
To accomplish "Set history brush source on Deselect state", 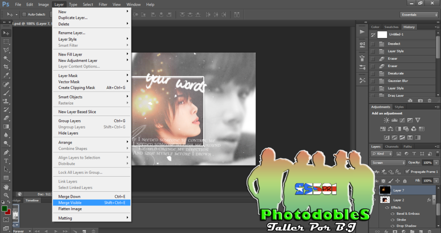I will (x=373, y=44).
